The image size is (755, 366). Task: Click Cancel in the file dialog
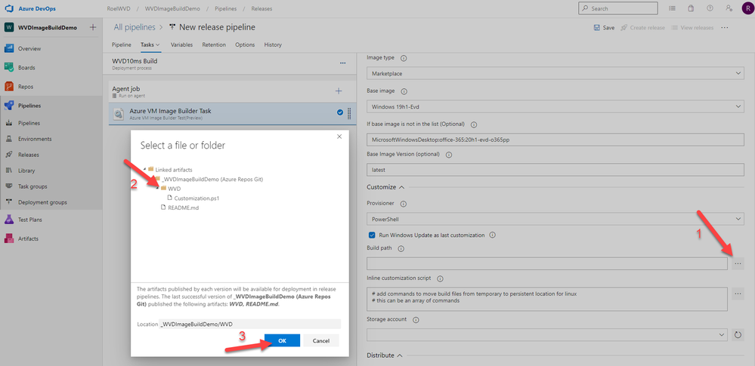point(321,340)
